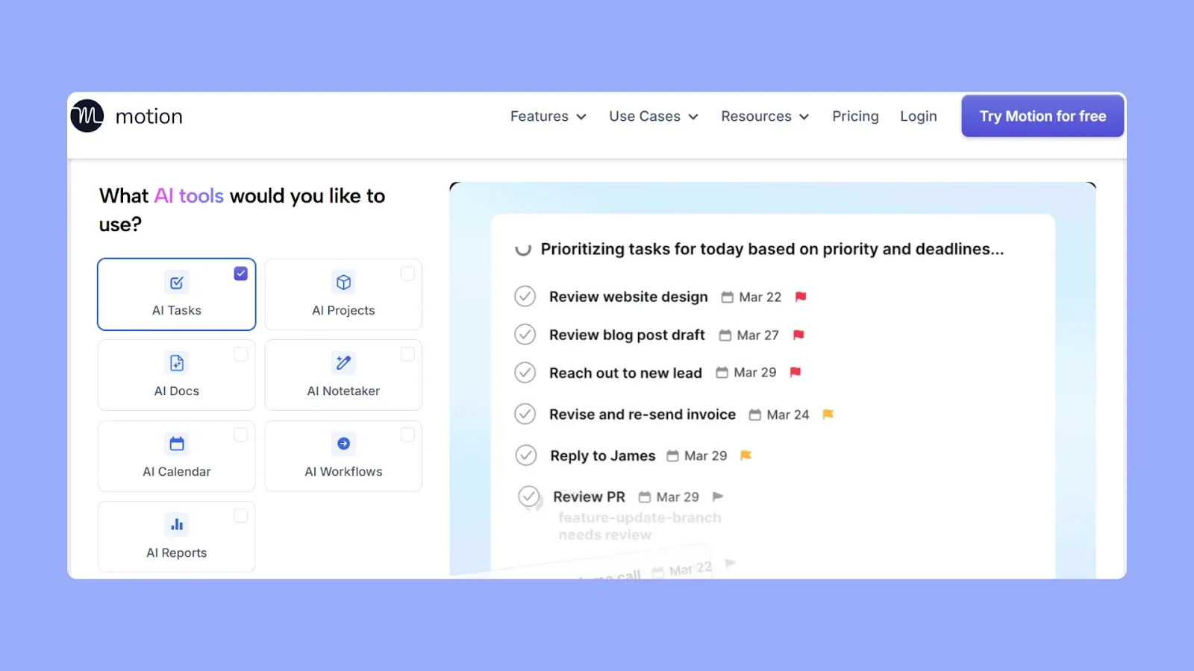Mark Review website design task complete
Screen dimensions: 1194x671
(x=525, y=297)
